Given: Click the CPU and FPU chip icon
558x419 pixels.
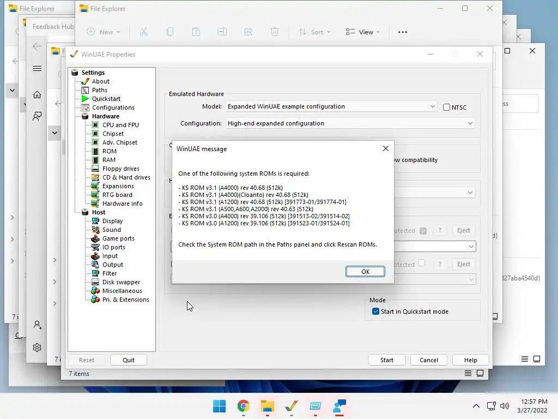Looking at the screenshot, I should click(x=95, y=125).
